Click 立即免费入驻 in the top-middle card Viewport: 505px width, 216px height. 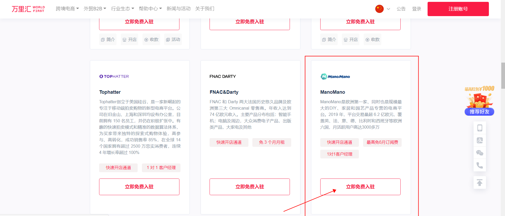pyautogui.click(x=250, y=24)
